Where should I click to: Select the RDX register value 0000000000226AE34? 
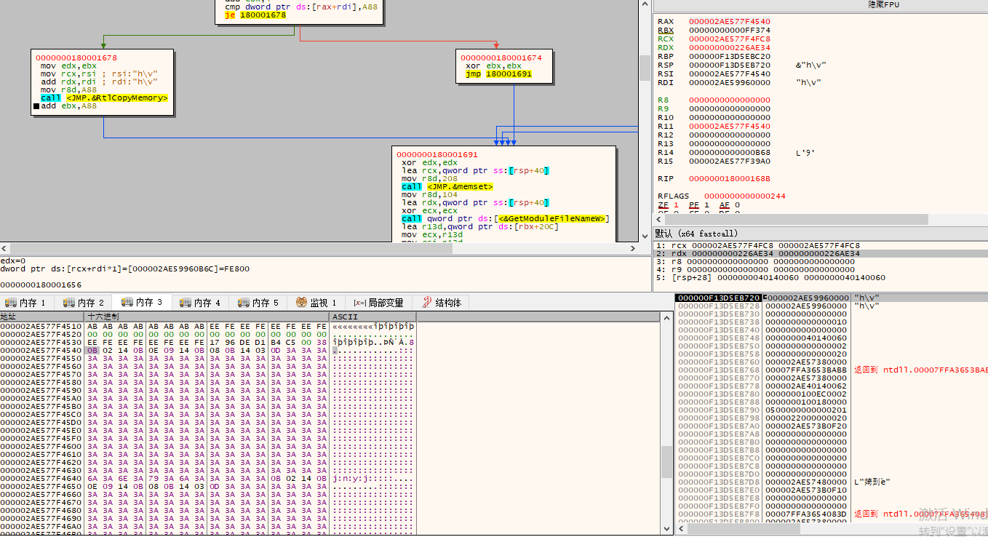730,48
